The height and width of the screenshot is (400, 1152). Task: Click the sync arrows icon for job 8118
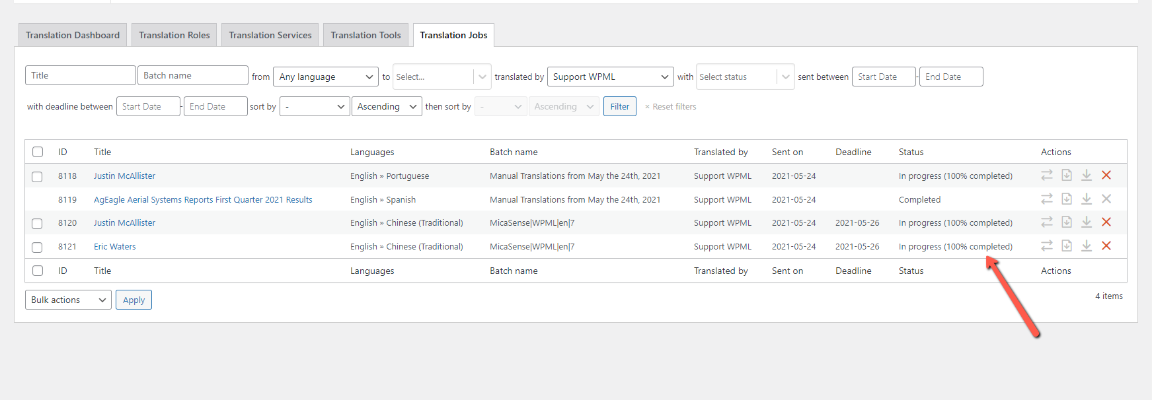pos(1046,175)
